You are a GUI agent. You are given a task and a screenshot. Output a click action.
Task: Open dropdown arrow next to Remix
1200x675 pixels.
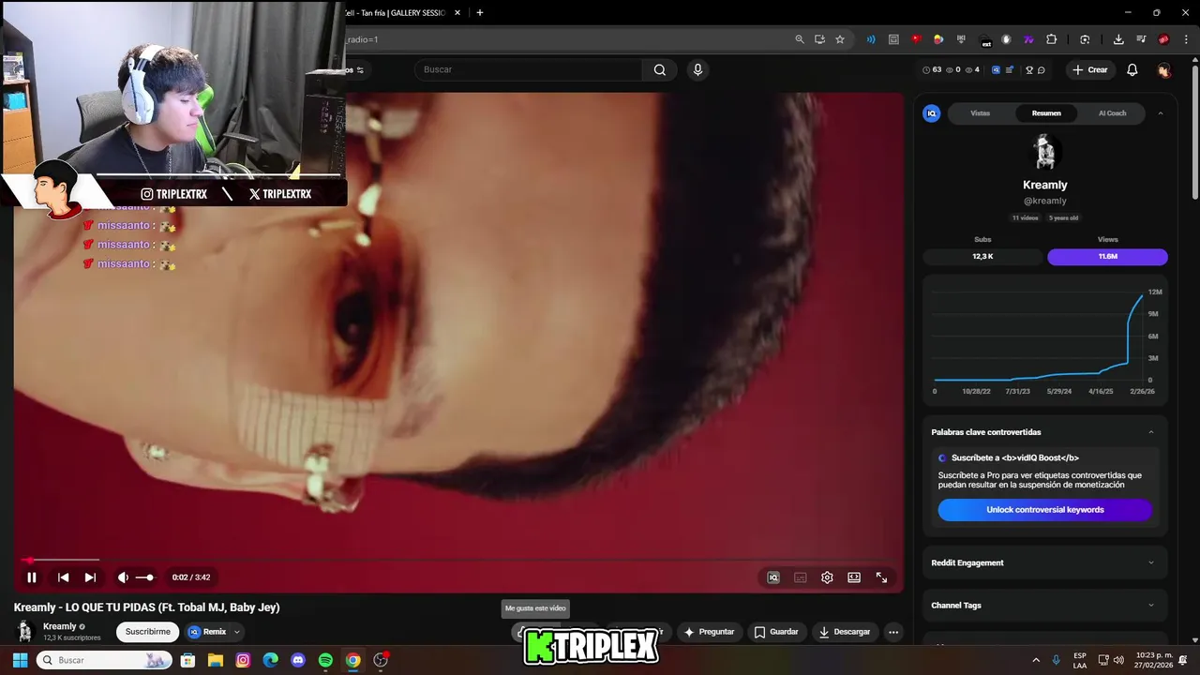(x=237, y=632)
